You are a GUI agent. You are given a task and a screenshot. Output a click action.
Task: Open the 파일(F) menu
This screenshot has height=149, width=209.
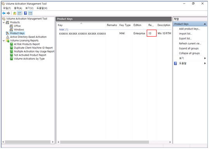[x=7, y=8]
